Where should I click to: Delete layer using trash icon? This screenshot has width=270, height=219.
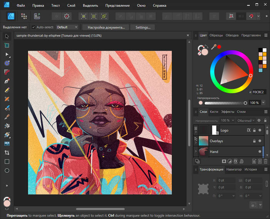click(266, 160)
